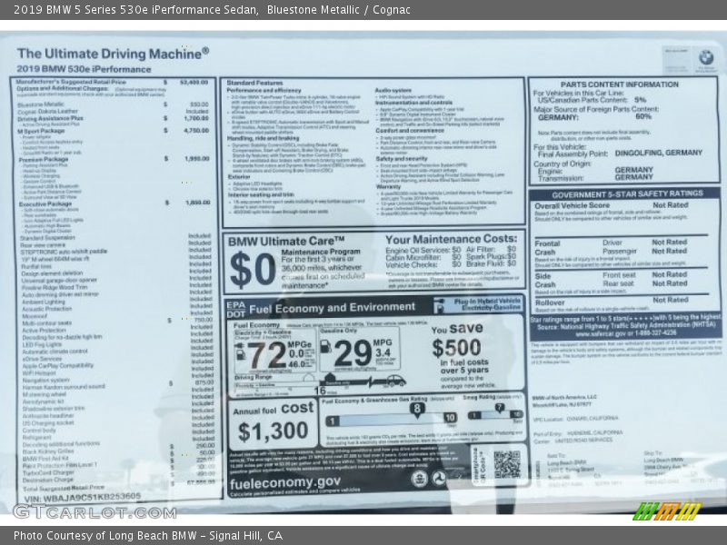Click the VIN number at bottom left
727x545 pixels.
(x=82, y=497)
